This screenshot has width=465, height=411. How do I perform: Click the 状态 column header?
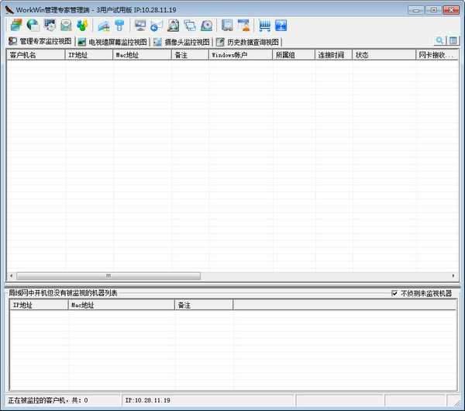point(384,55)
